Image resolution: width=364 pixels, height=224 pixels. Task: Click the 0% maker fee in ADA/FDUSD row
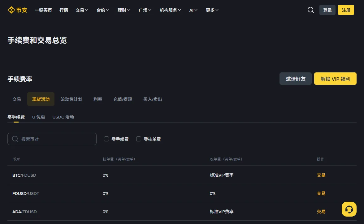(x=105, y=212)
